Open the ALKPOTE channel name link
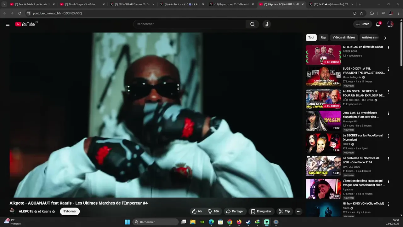 click(x=26, y=211)
